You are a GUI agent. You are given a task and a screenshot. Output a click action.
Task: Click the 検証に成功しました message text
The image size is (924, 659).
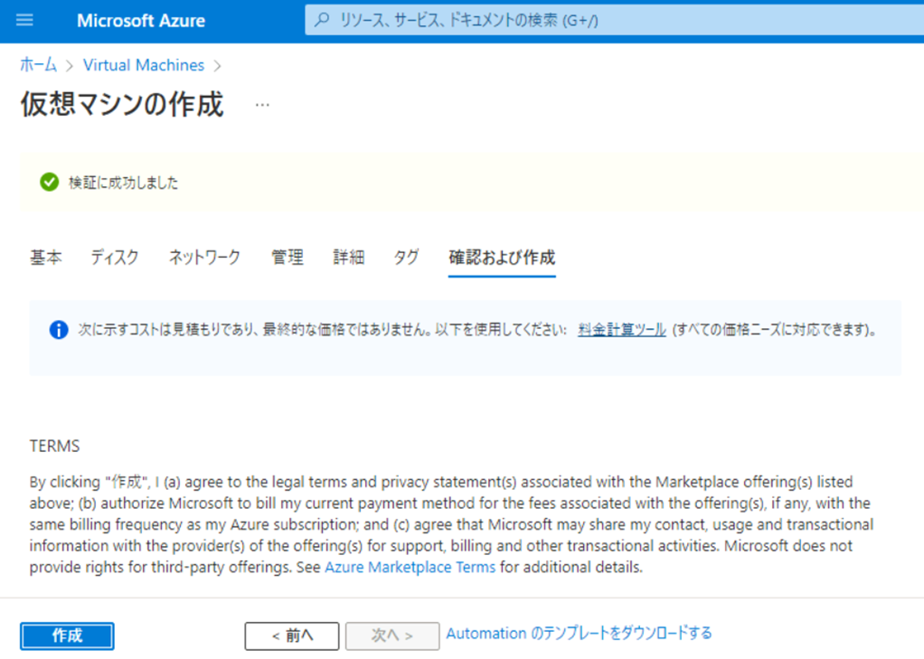coord(123,183)
